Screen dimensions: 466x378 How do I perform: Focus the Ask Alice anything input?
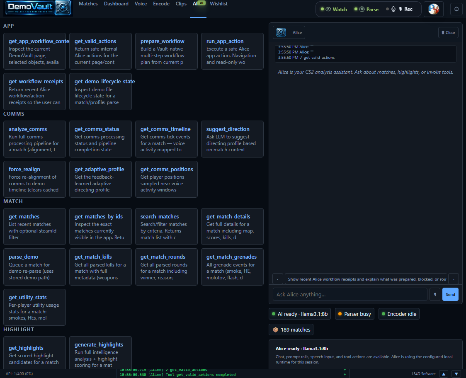click(350, 295)
